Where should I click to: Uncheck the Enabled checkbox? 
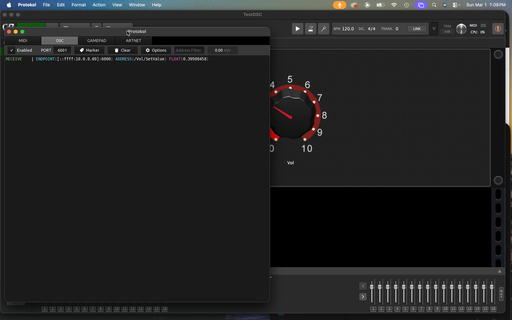click(x=11, y=50)
